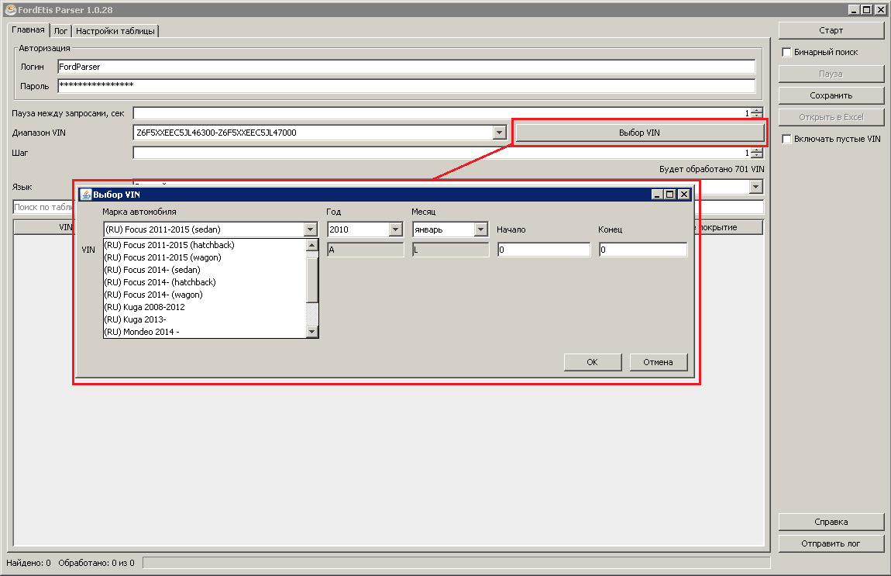Click the Пароль password field
This screenshot has height=576, width=891.
tap(406, 86)
